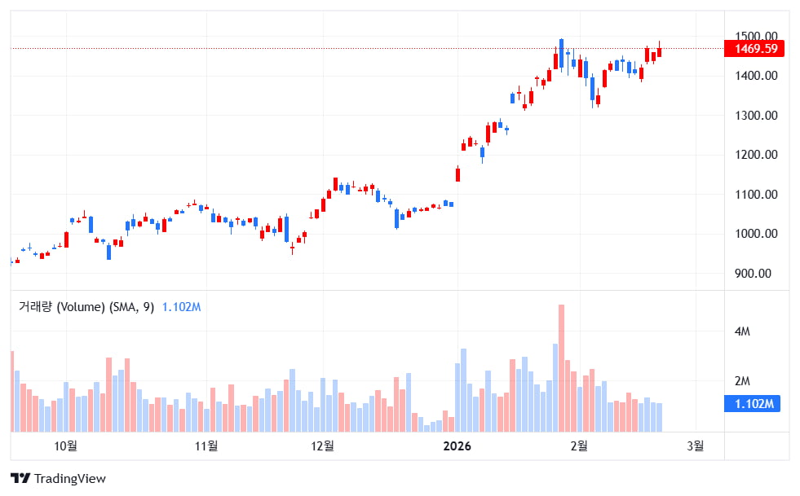Click the 1000.00 price scale label
The height and width of the screenshot is (496, 800).
coord(754,234)
